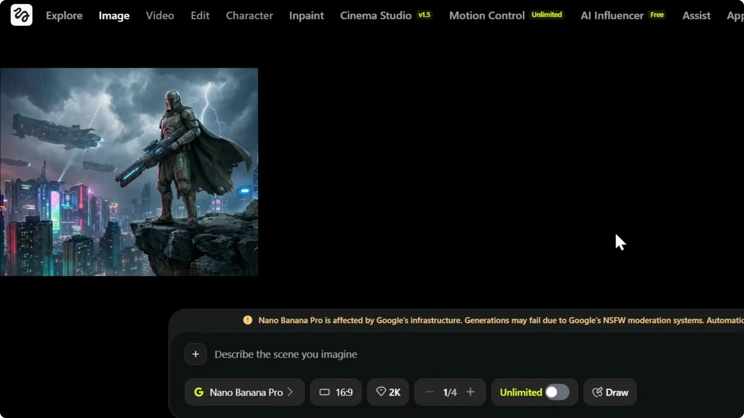This screenshot has width=744, height=418.
Task: Go to the AI Influencer tab
Action: (612, 15)
